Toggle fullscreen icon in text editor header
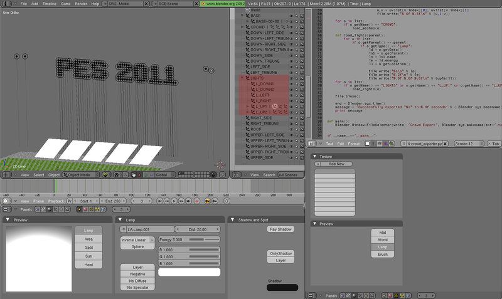Viewport: 502px width, 299px height. (x=367, y=144)
